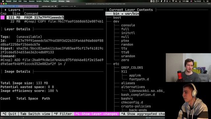
Task: Click the pink Cmp marker of first layer
Action: click(3, 18)
